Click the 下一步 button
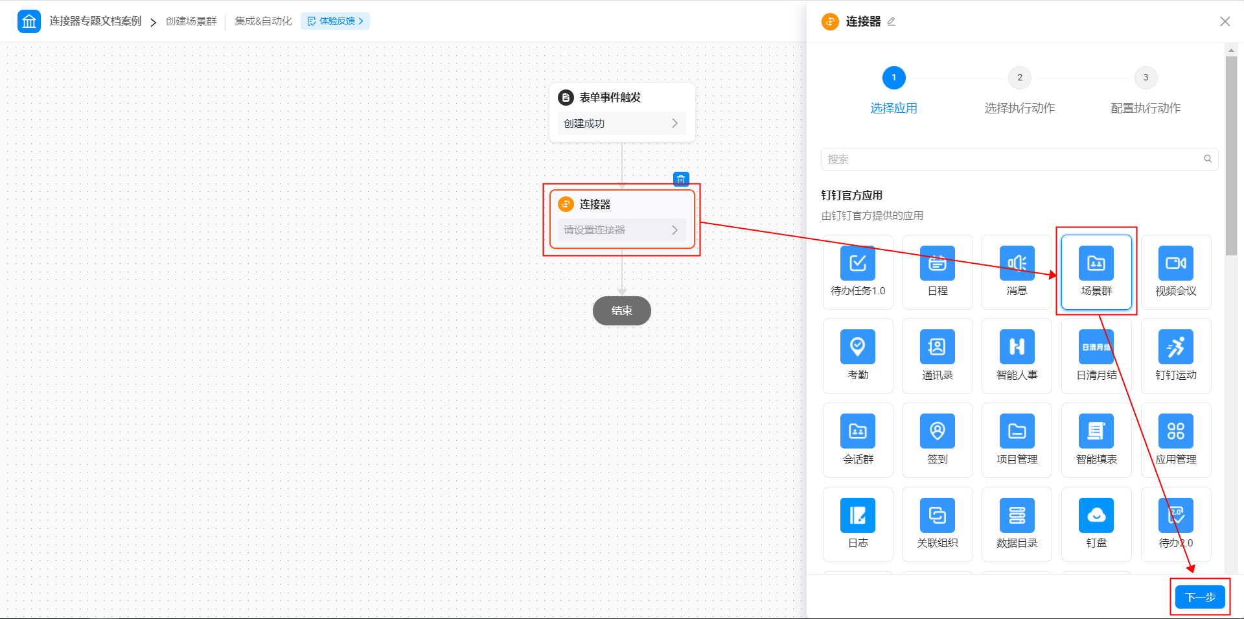Image resolution: width=1244 pixels, height=619 pixels. (x=1200, y=597)
